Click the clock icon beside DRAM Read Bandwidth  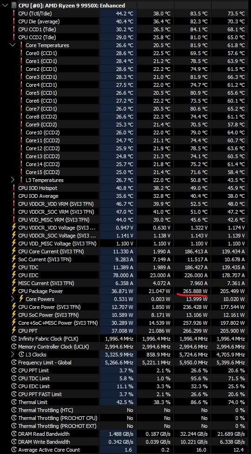click(x=13, y=434)
